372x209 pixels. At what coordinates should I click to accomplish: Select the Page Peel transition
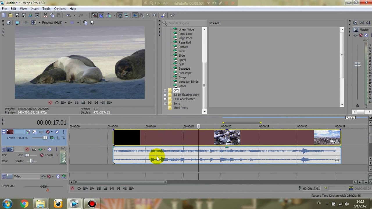185,38
